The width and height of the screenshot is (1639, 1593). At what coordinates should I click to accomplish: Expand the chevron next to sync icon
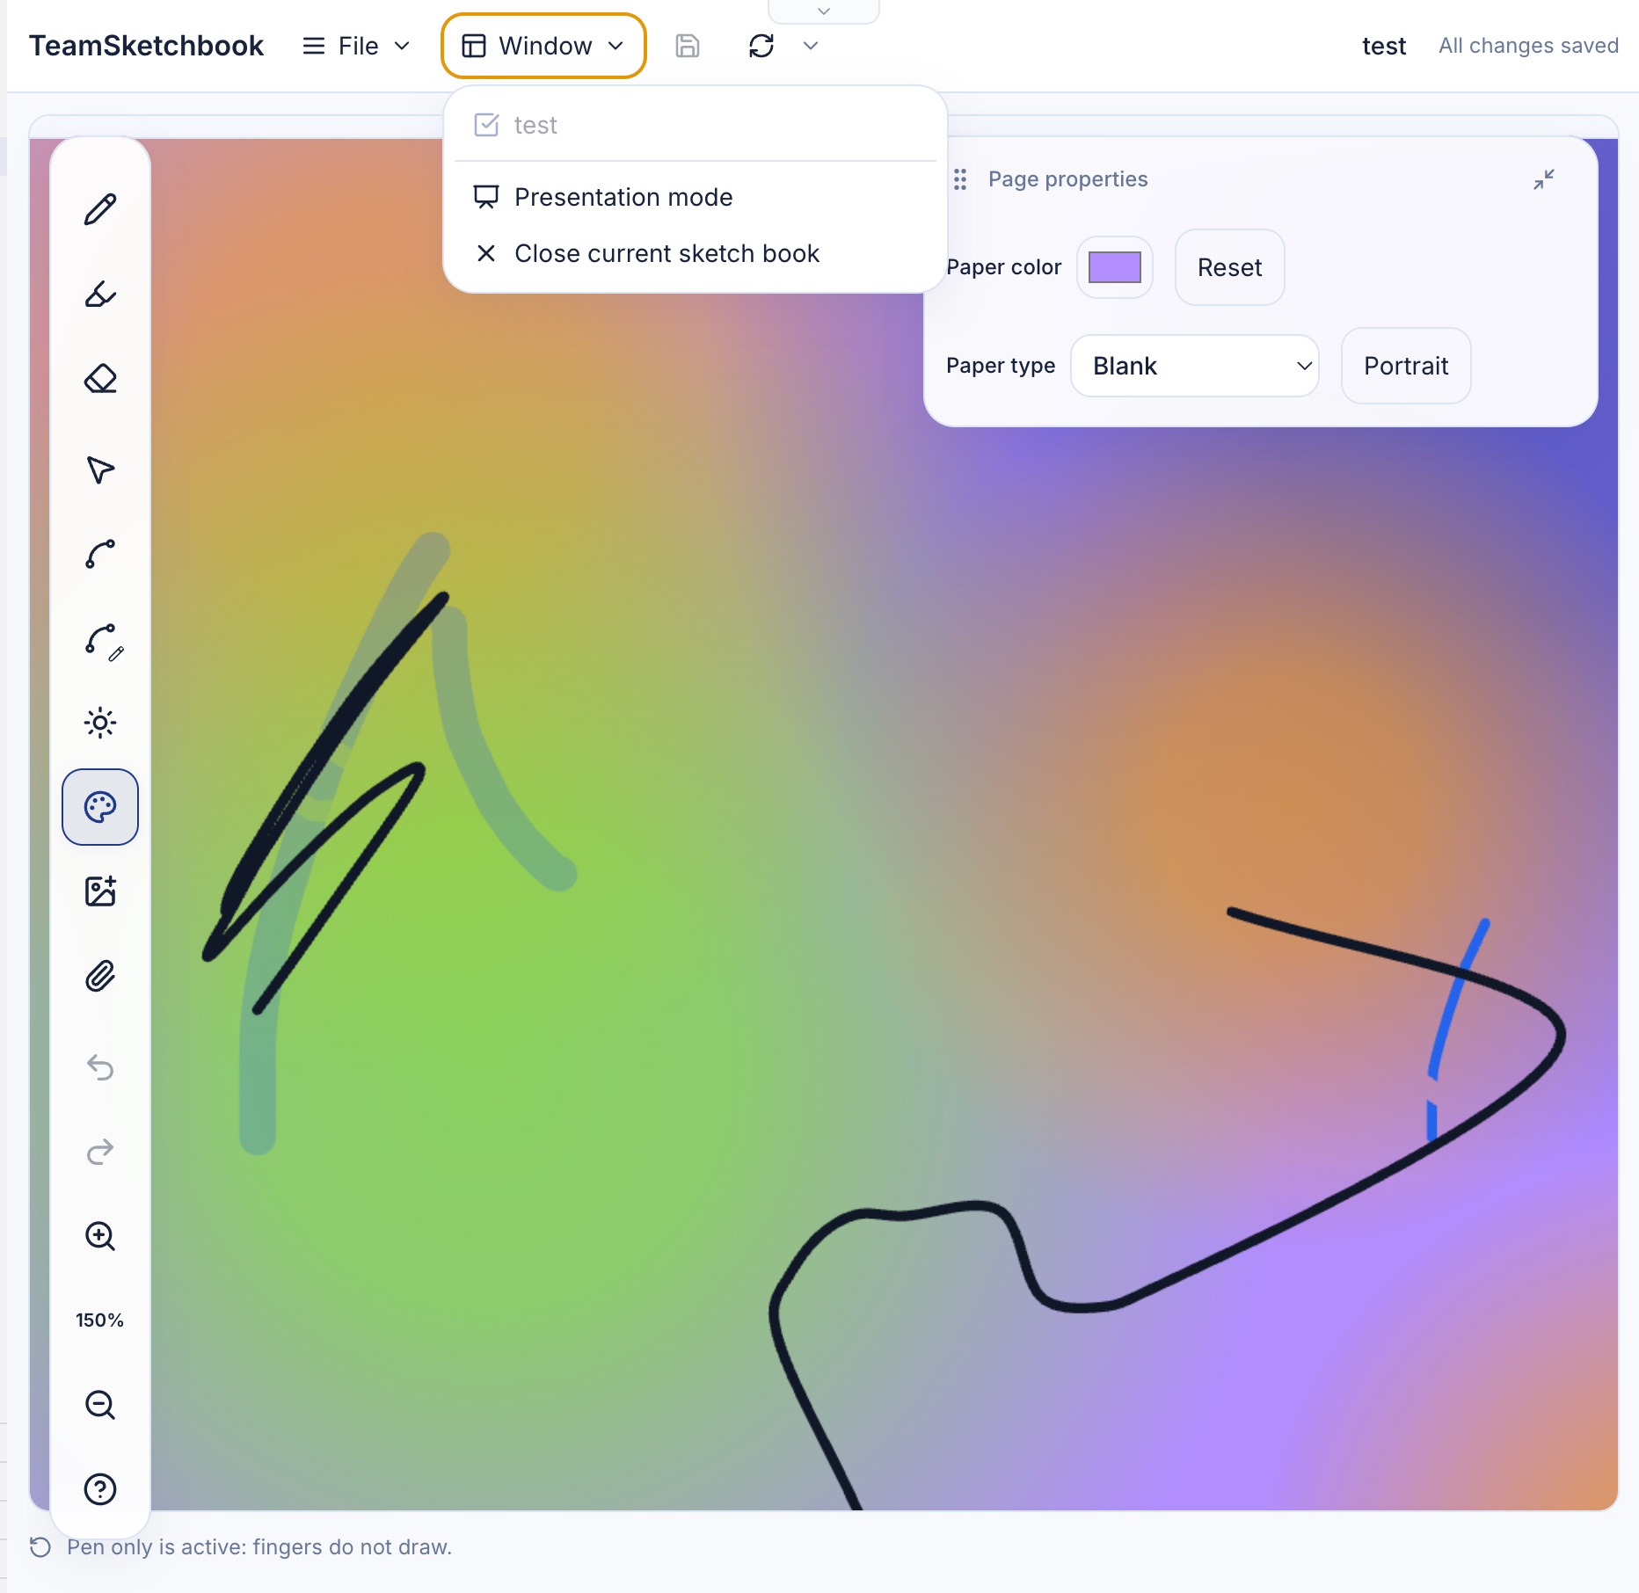(x=811, y=46)
